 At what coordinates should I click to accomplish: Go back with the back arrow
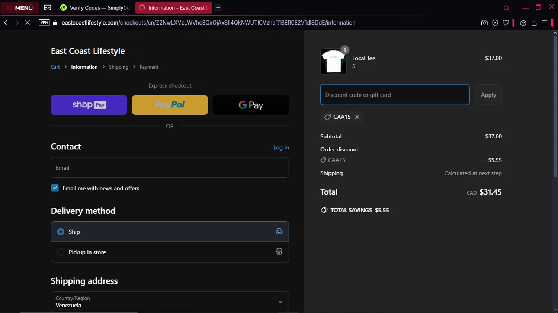(6, 23)
